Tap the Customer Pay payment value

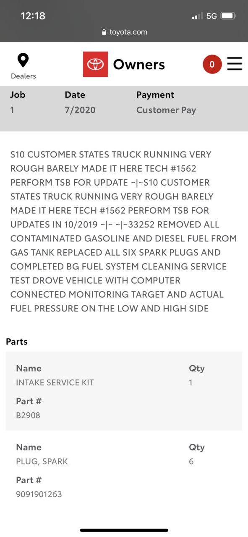click(x=166, y=110)
